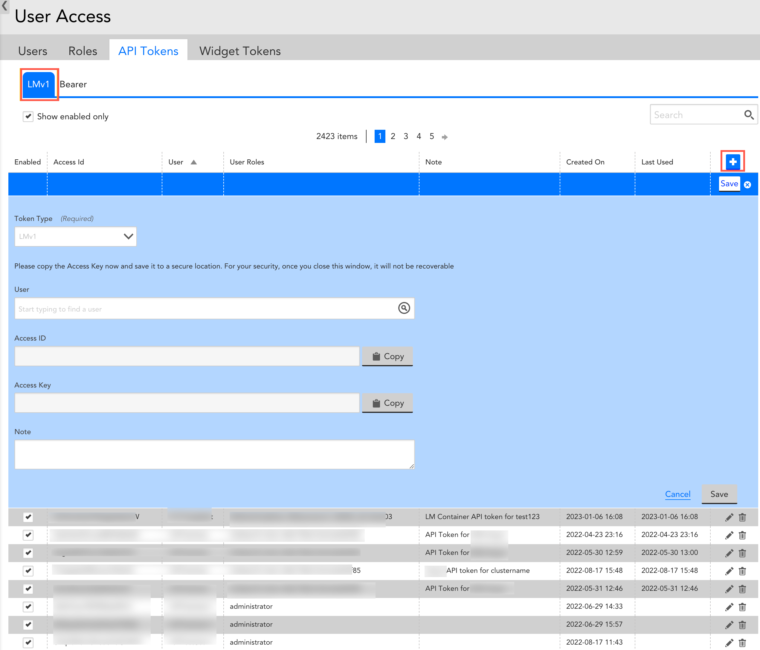Click the Cancel button to discard changes
760x650 pixels.
coord(677,494)
